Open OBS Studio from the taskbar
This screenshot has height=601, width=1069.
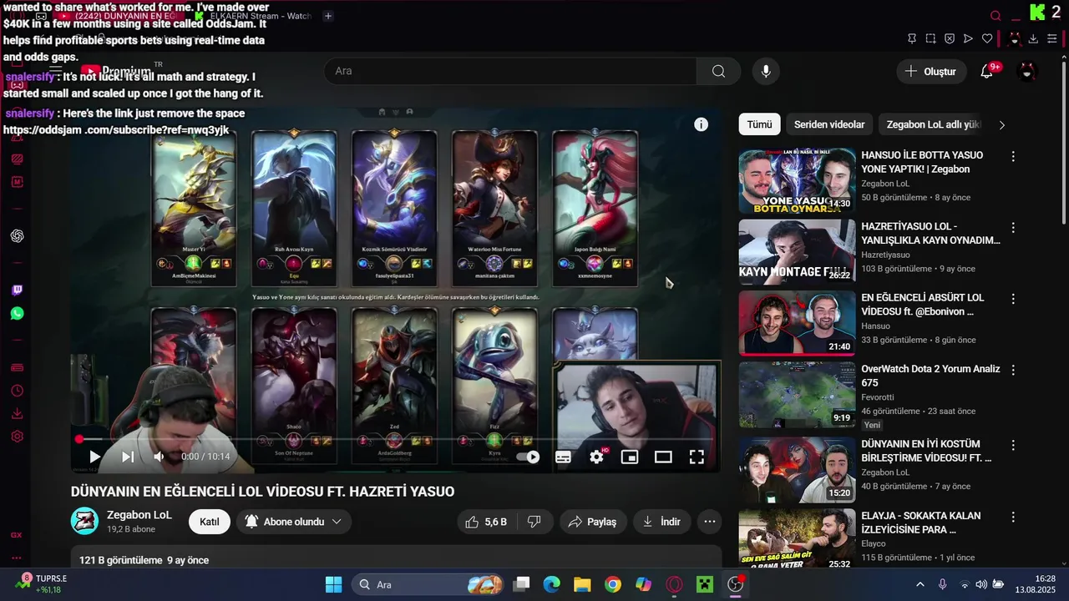tap(736, 584)
